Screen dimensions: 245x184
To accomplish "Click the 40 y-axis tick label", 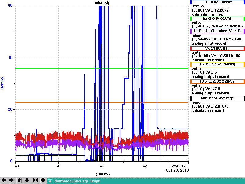I will [x=10, y=58].
